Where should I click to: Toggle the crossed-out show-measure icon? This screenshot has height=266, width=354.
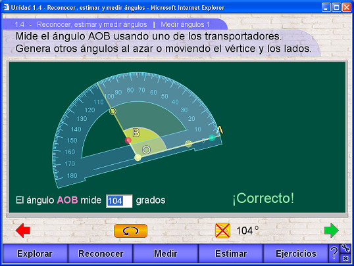pos(222,231)
